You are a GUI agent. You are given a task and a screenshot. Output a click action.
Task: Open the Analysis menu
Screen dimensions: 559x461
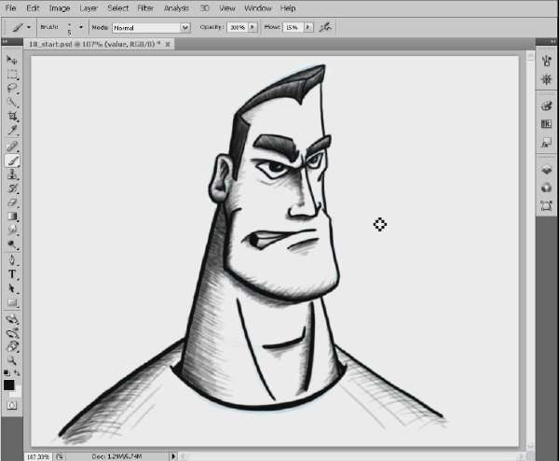(176, 7)
